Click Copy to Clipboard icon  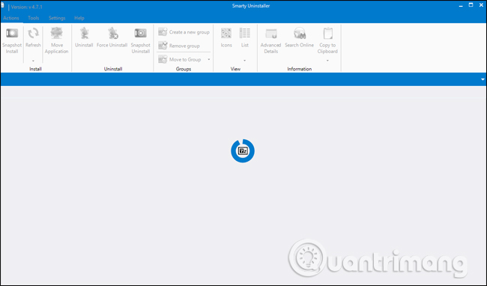327,33
